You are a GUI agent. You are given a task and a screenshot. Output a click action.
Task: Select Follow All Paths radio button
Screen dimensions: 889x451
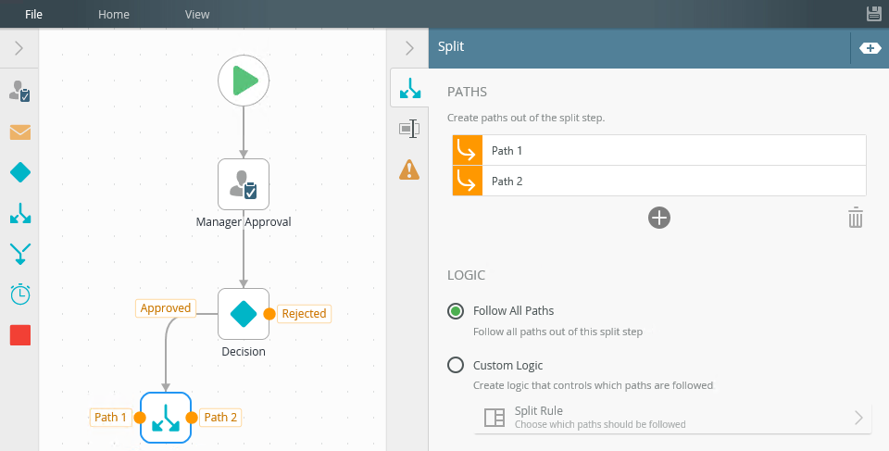(x=456, y=311)
